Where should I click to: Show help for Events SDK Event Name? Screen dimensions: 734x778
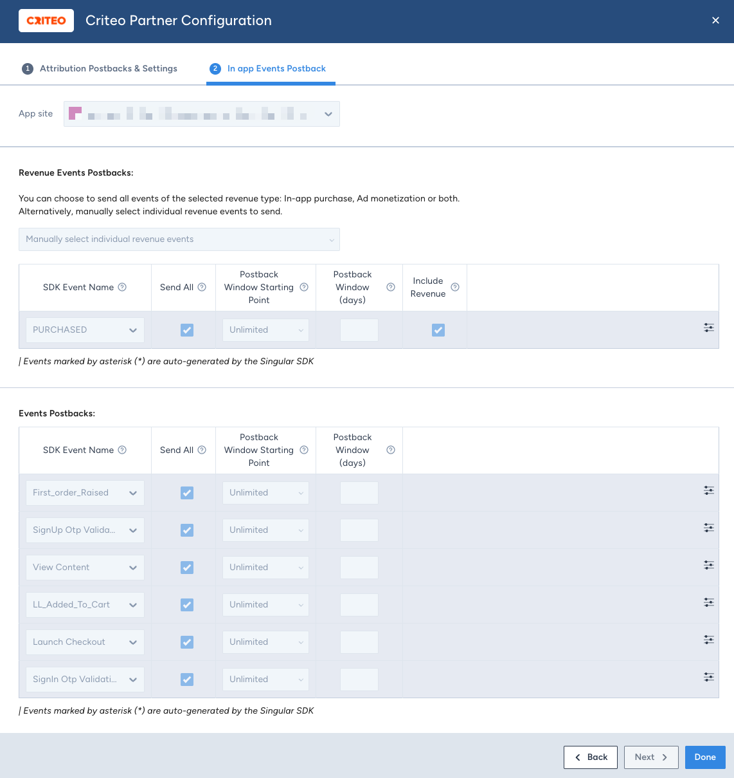tap(122, 450)
